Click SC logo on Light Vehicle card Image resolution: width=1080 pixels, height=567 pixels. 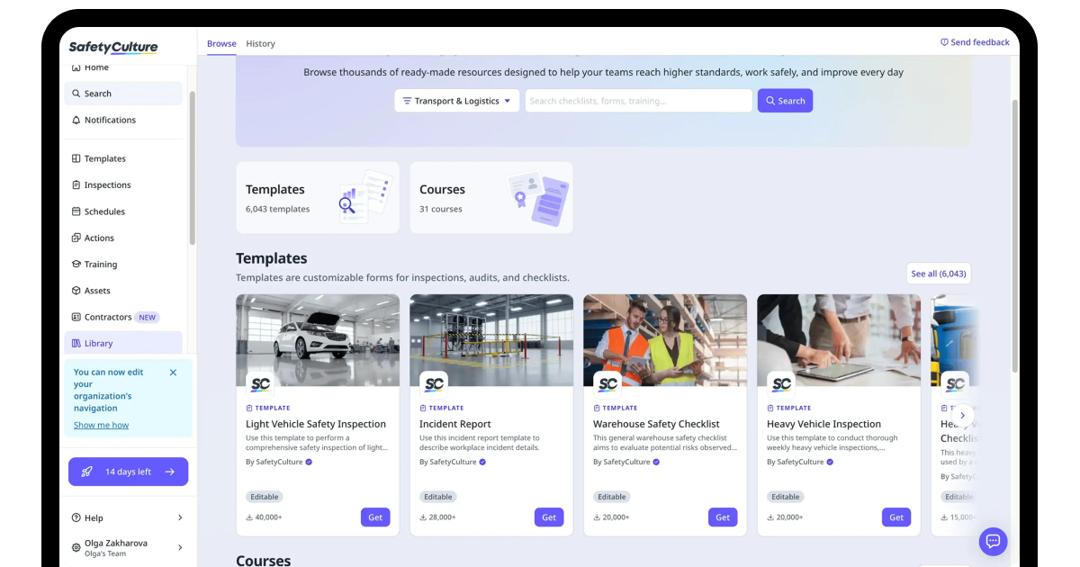coord(260,384)
